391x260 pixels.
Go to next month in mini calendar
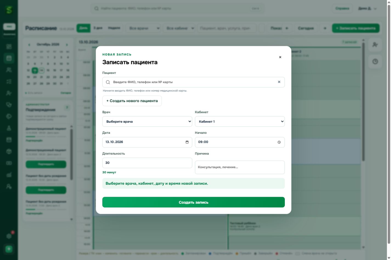[67, 45]
